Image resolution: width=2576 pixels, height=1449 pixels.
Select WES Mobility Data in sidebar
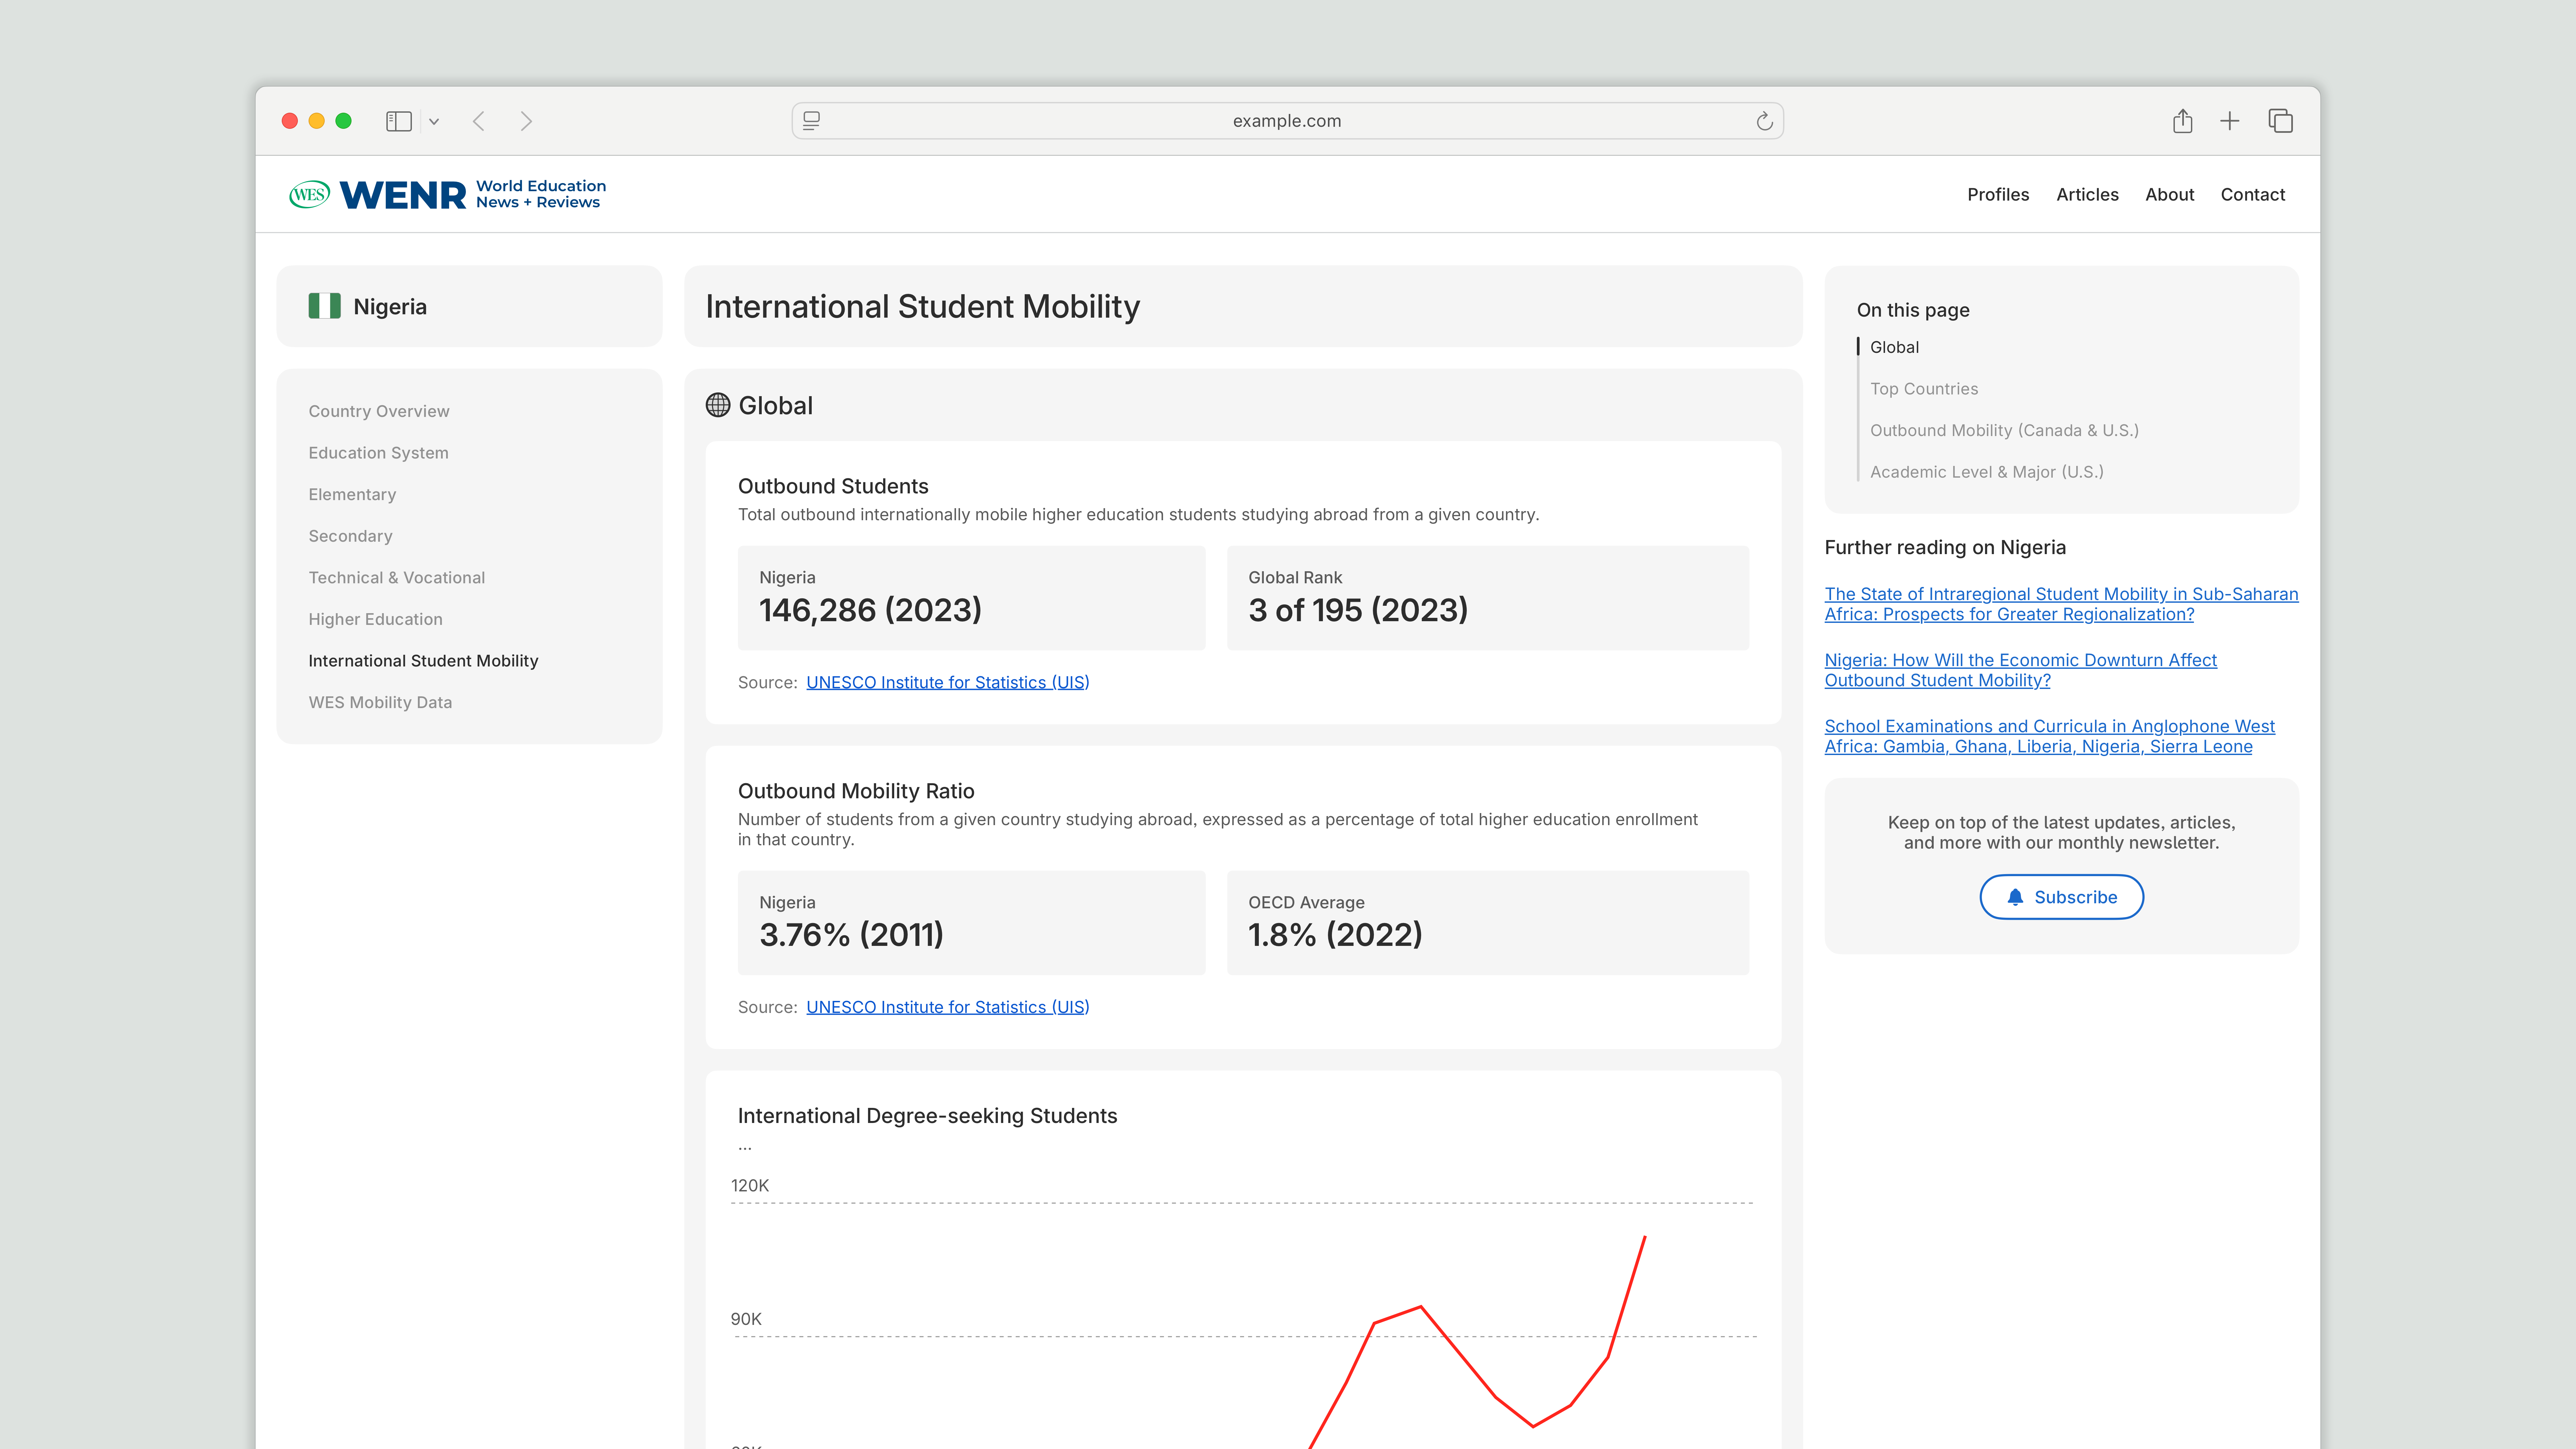pos(380,703)
